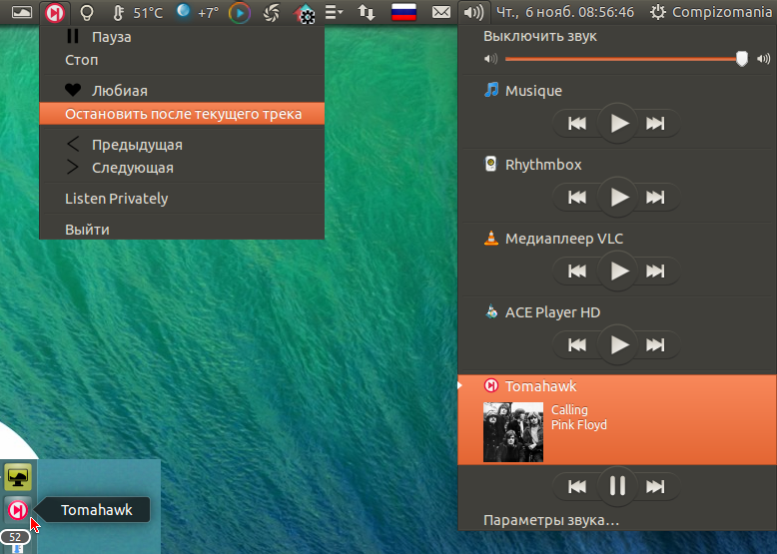Screen dimensions: 777x554
Task: Open Параметры звука… sound settings
Action: (x=617, y=520)
